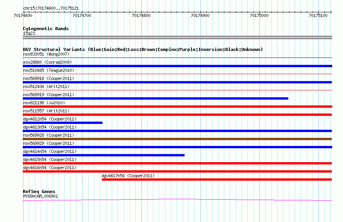Click ruler position 70174700

[x=82, y=15]
